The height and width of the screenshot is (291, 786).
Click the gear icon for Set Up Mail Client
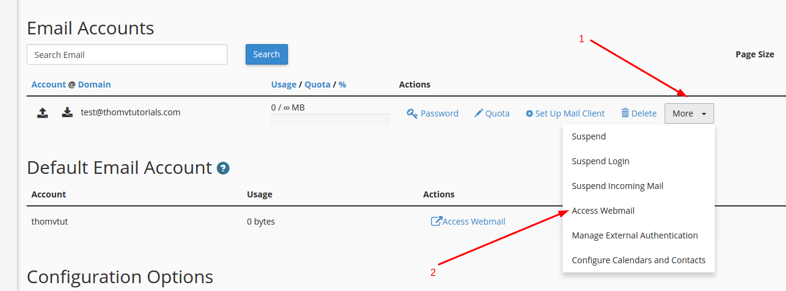(529, 114)
